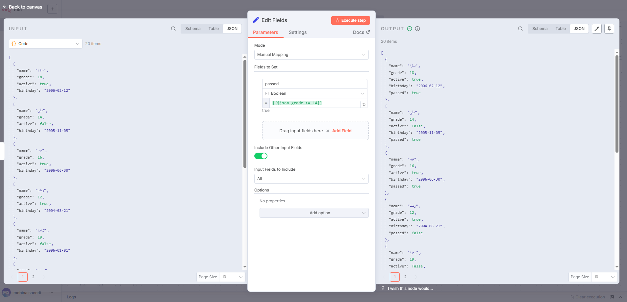Viewport: 627px width, 302px height.
Task: Click the passed field name input
Action: (314, 84)
